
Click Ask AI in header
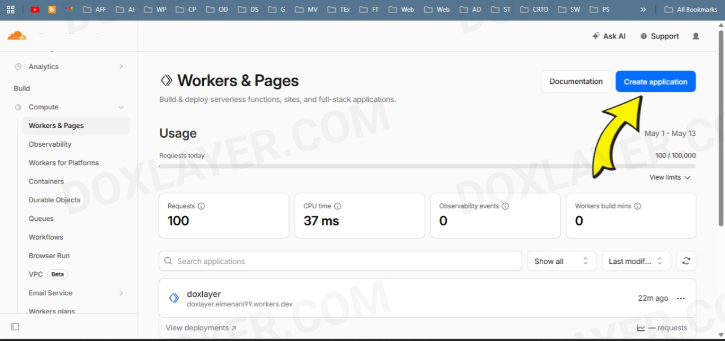click(x=609, y=36)
